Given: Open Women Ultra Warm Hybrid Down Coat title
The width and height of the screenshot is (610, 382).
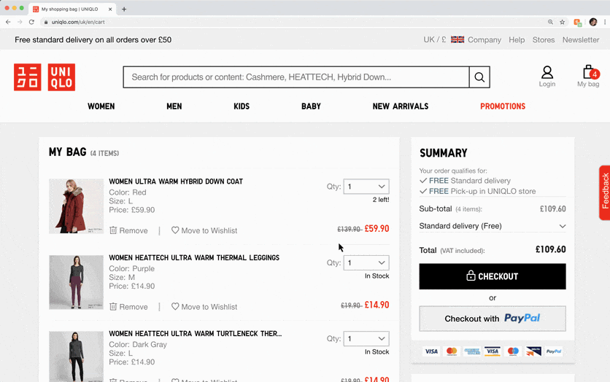Looking at the screenshot, I should tap(176, 182).
